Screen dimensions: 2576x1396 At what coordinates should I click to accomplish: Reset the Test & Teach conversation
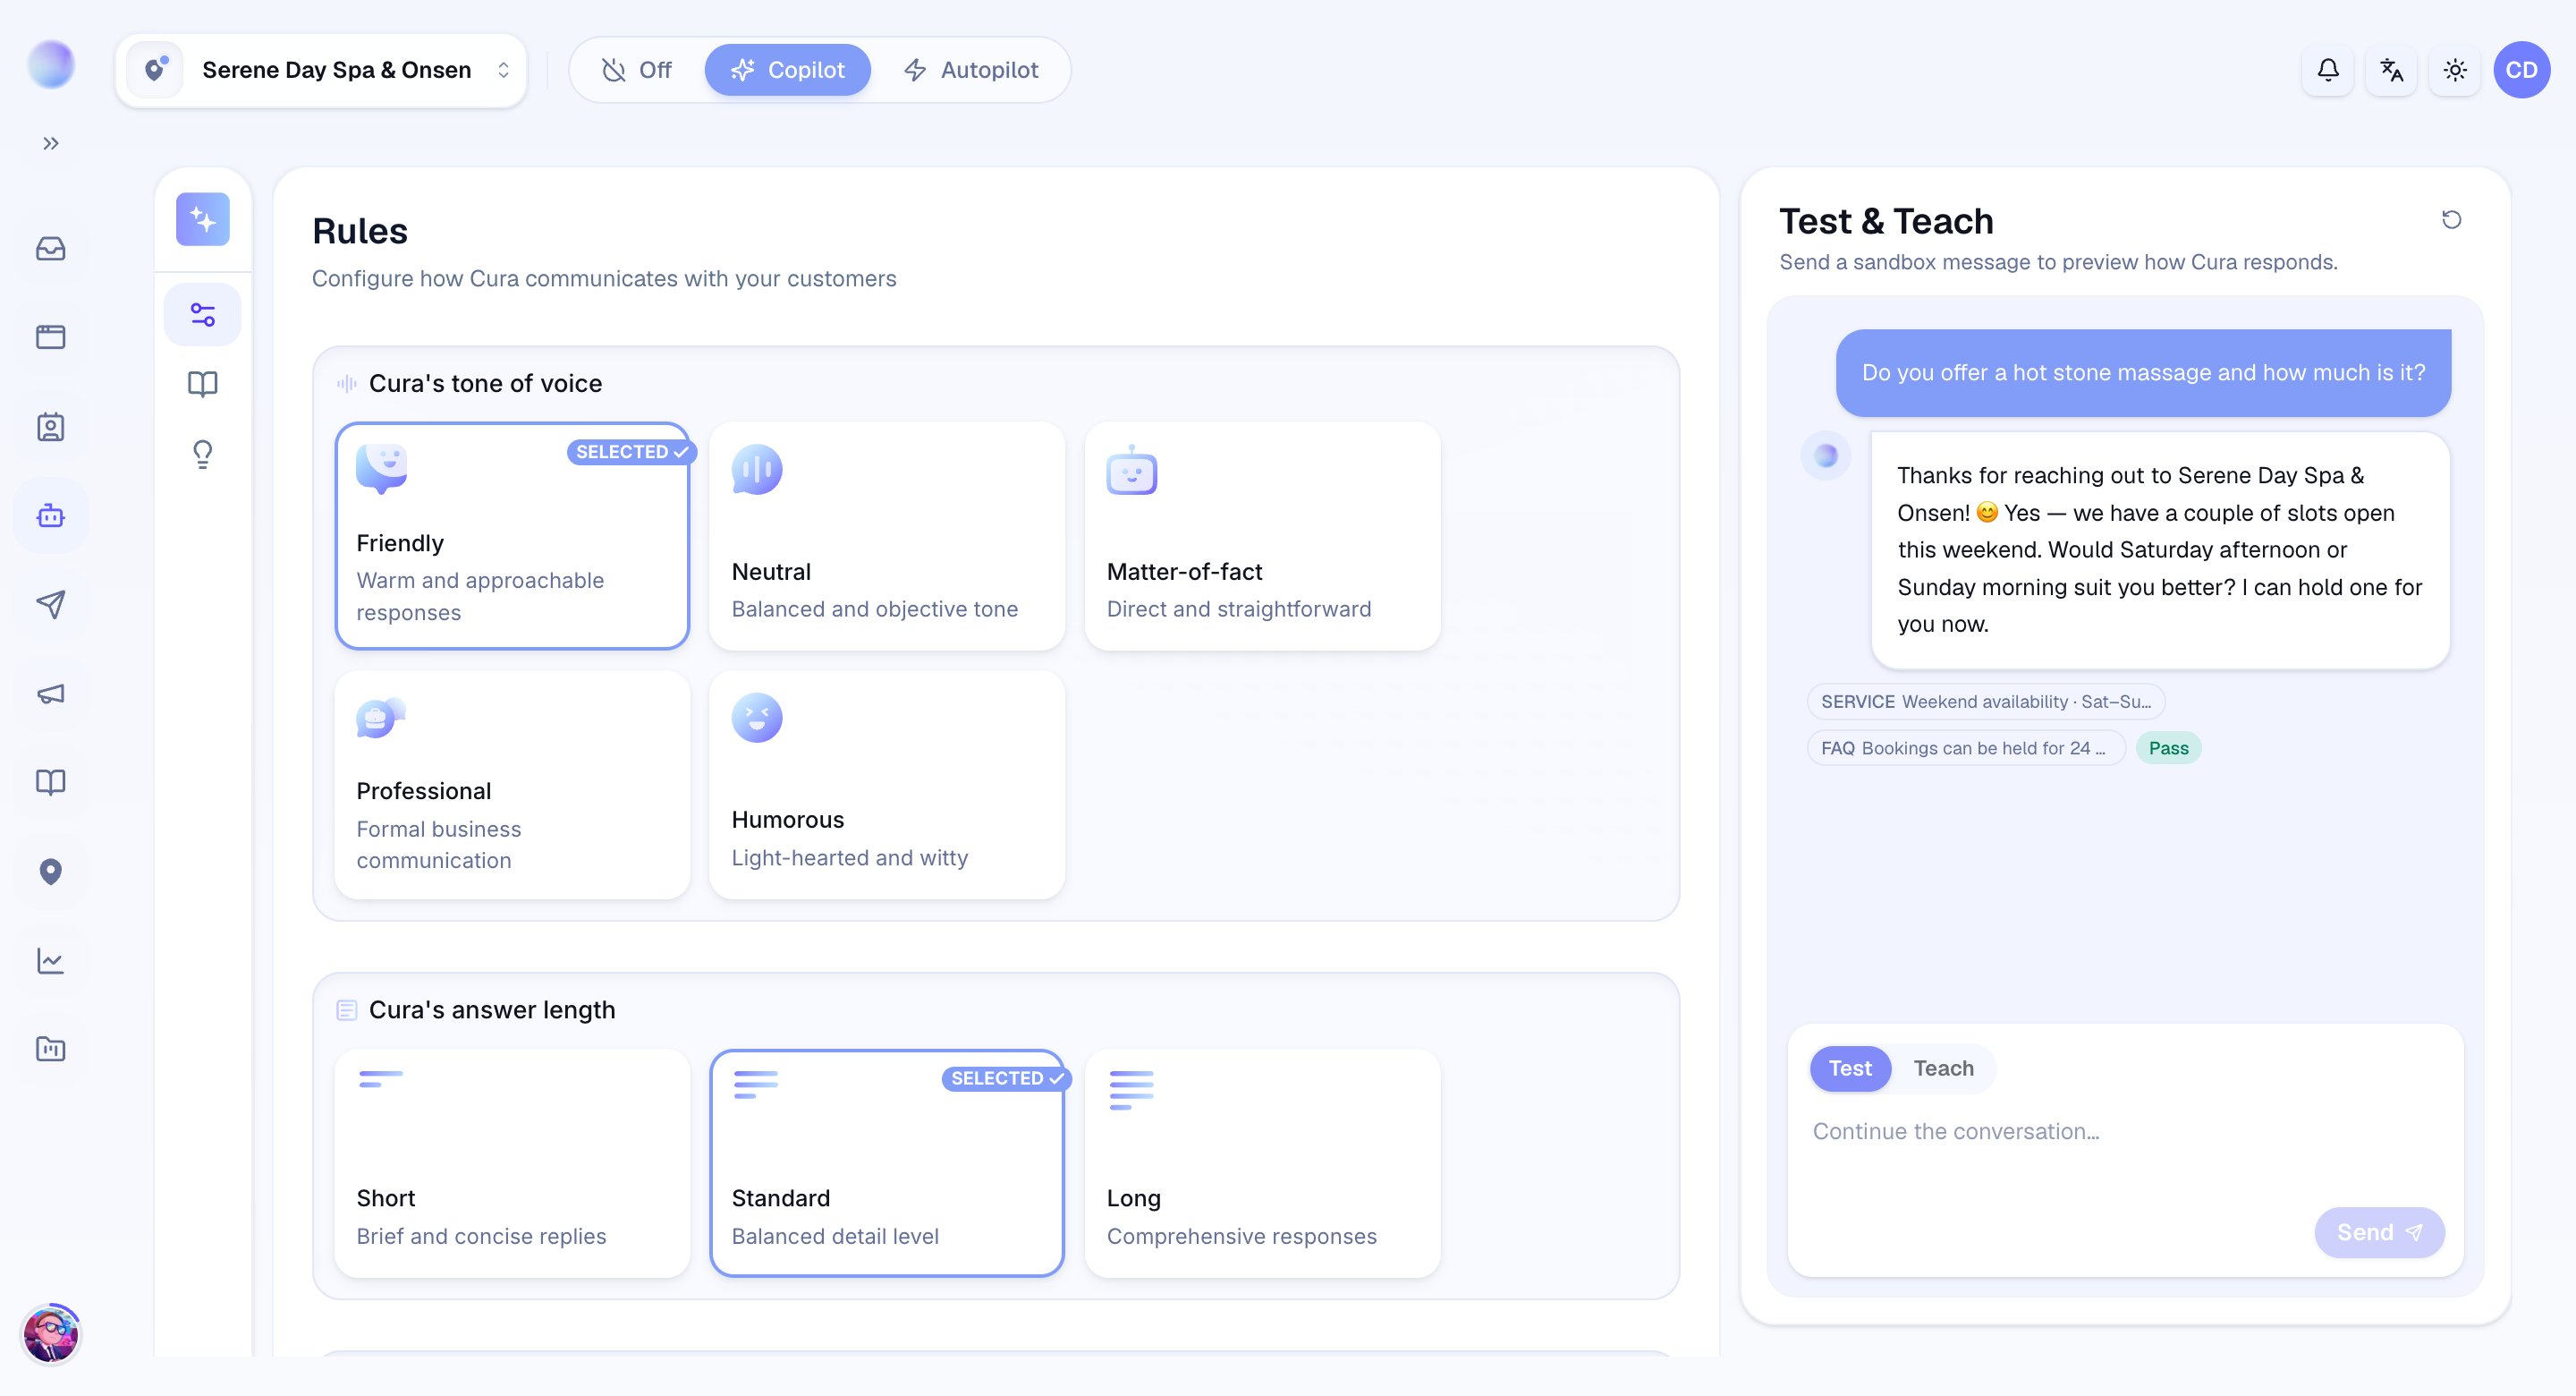pos(2451,219)
